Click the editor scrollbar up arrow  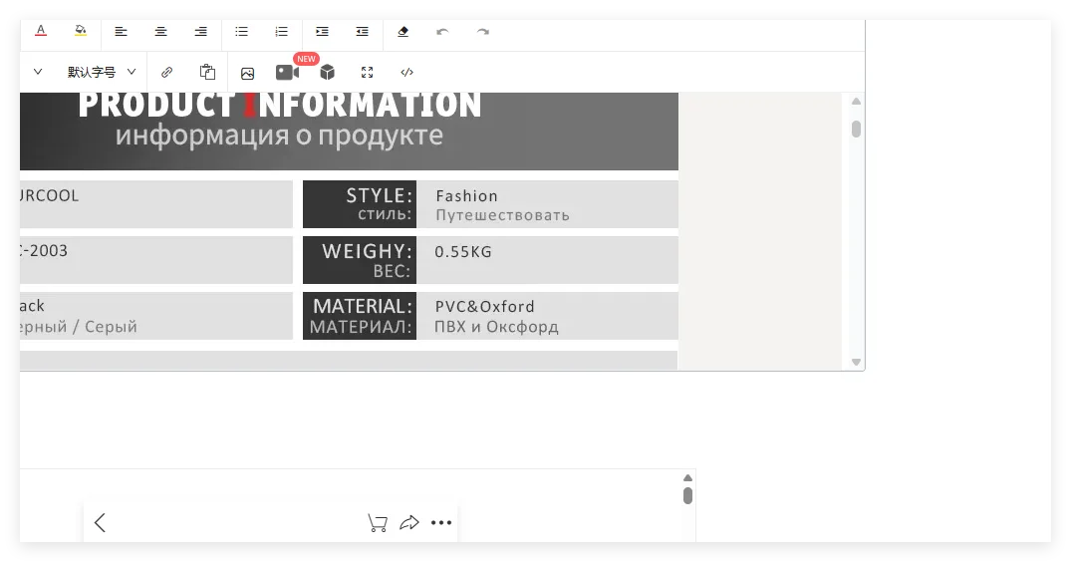[856, 101]
